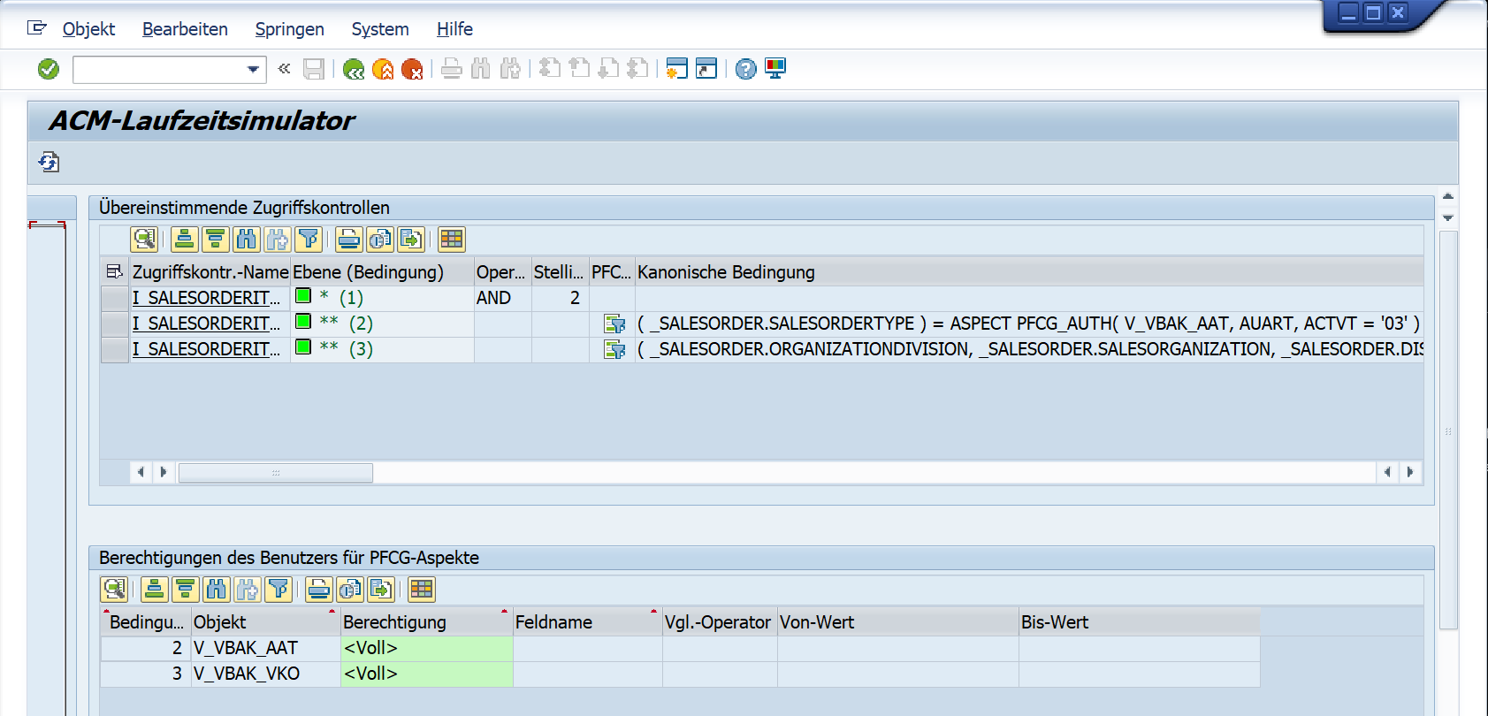The height and width of the screenshot is (716, 1488).
Task: Click the Sort Ascending icon in lower grid toolbar
Action: coord(154,590)
